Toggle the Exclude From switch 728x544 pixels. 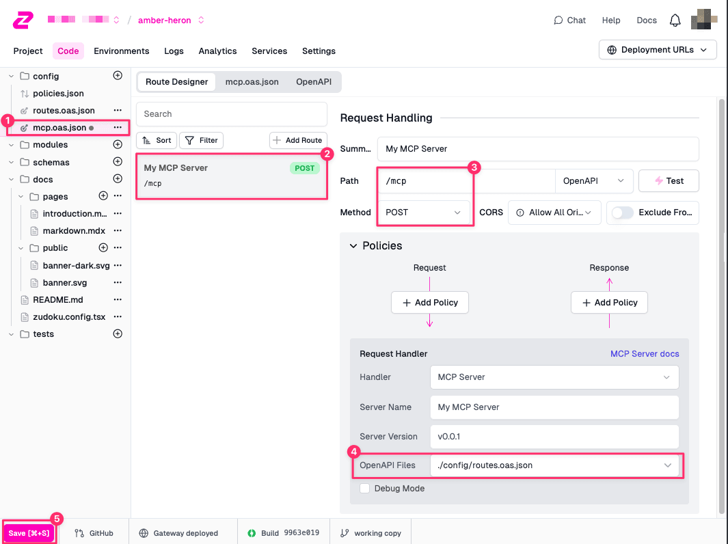click(x=622, y=213)
